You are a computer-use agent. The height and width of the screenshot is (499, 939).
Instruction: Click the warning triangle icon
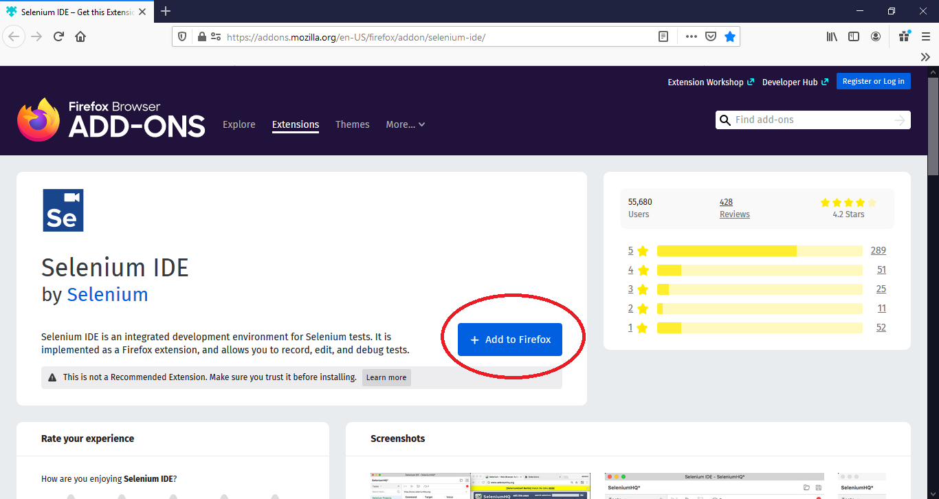click(x=52, y=377)
